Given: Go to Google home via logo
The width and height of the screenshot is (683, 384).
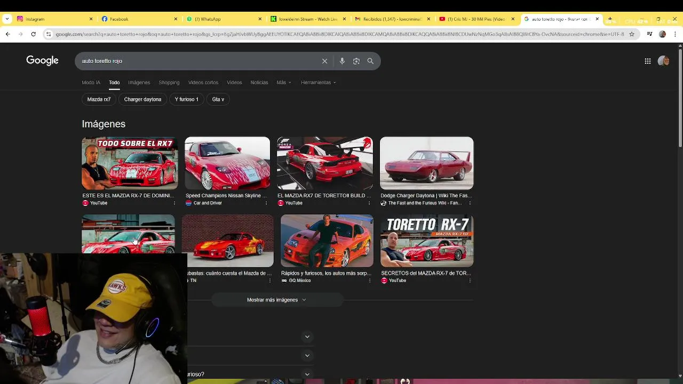Looking at the screenshot, I should pos(42,61).
